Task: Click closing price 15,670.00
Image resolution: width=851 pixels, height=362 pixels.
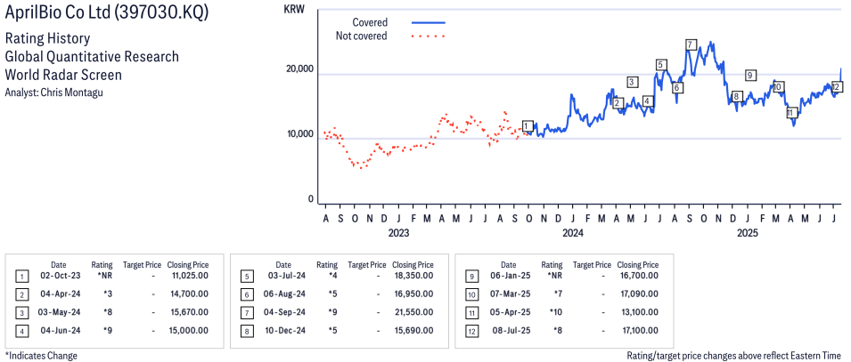Action: tap(188, 312)
